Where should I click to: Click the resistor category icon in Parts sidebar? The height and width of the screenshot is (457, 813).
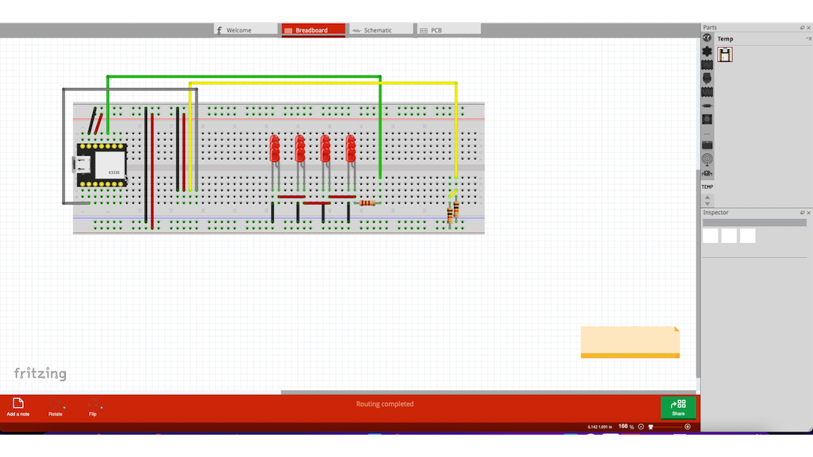tap(707, 105)
